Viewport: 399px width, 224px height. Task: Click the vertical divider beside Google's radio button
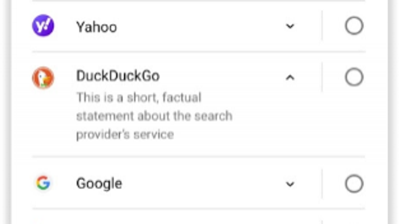click(322, 184)
